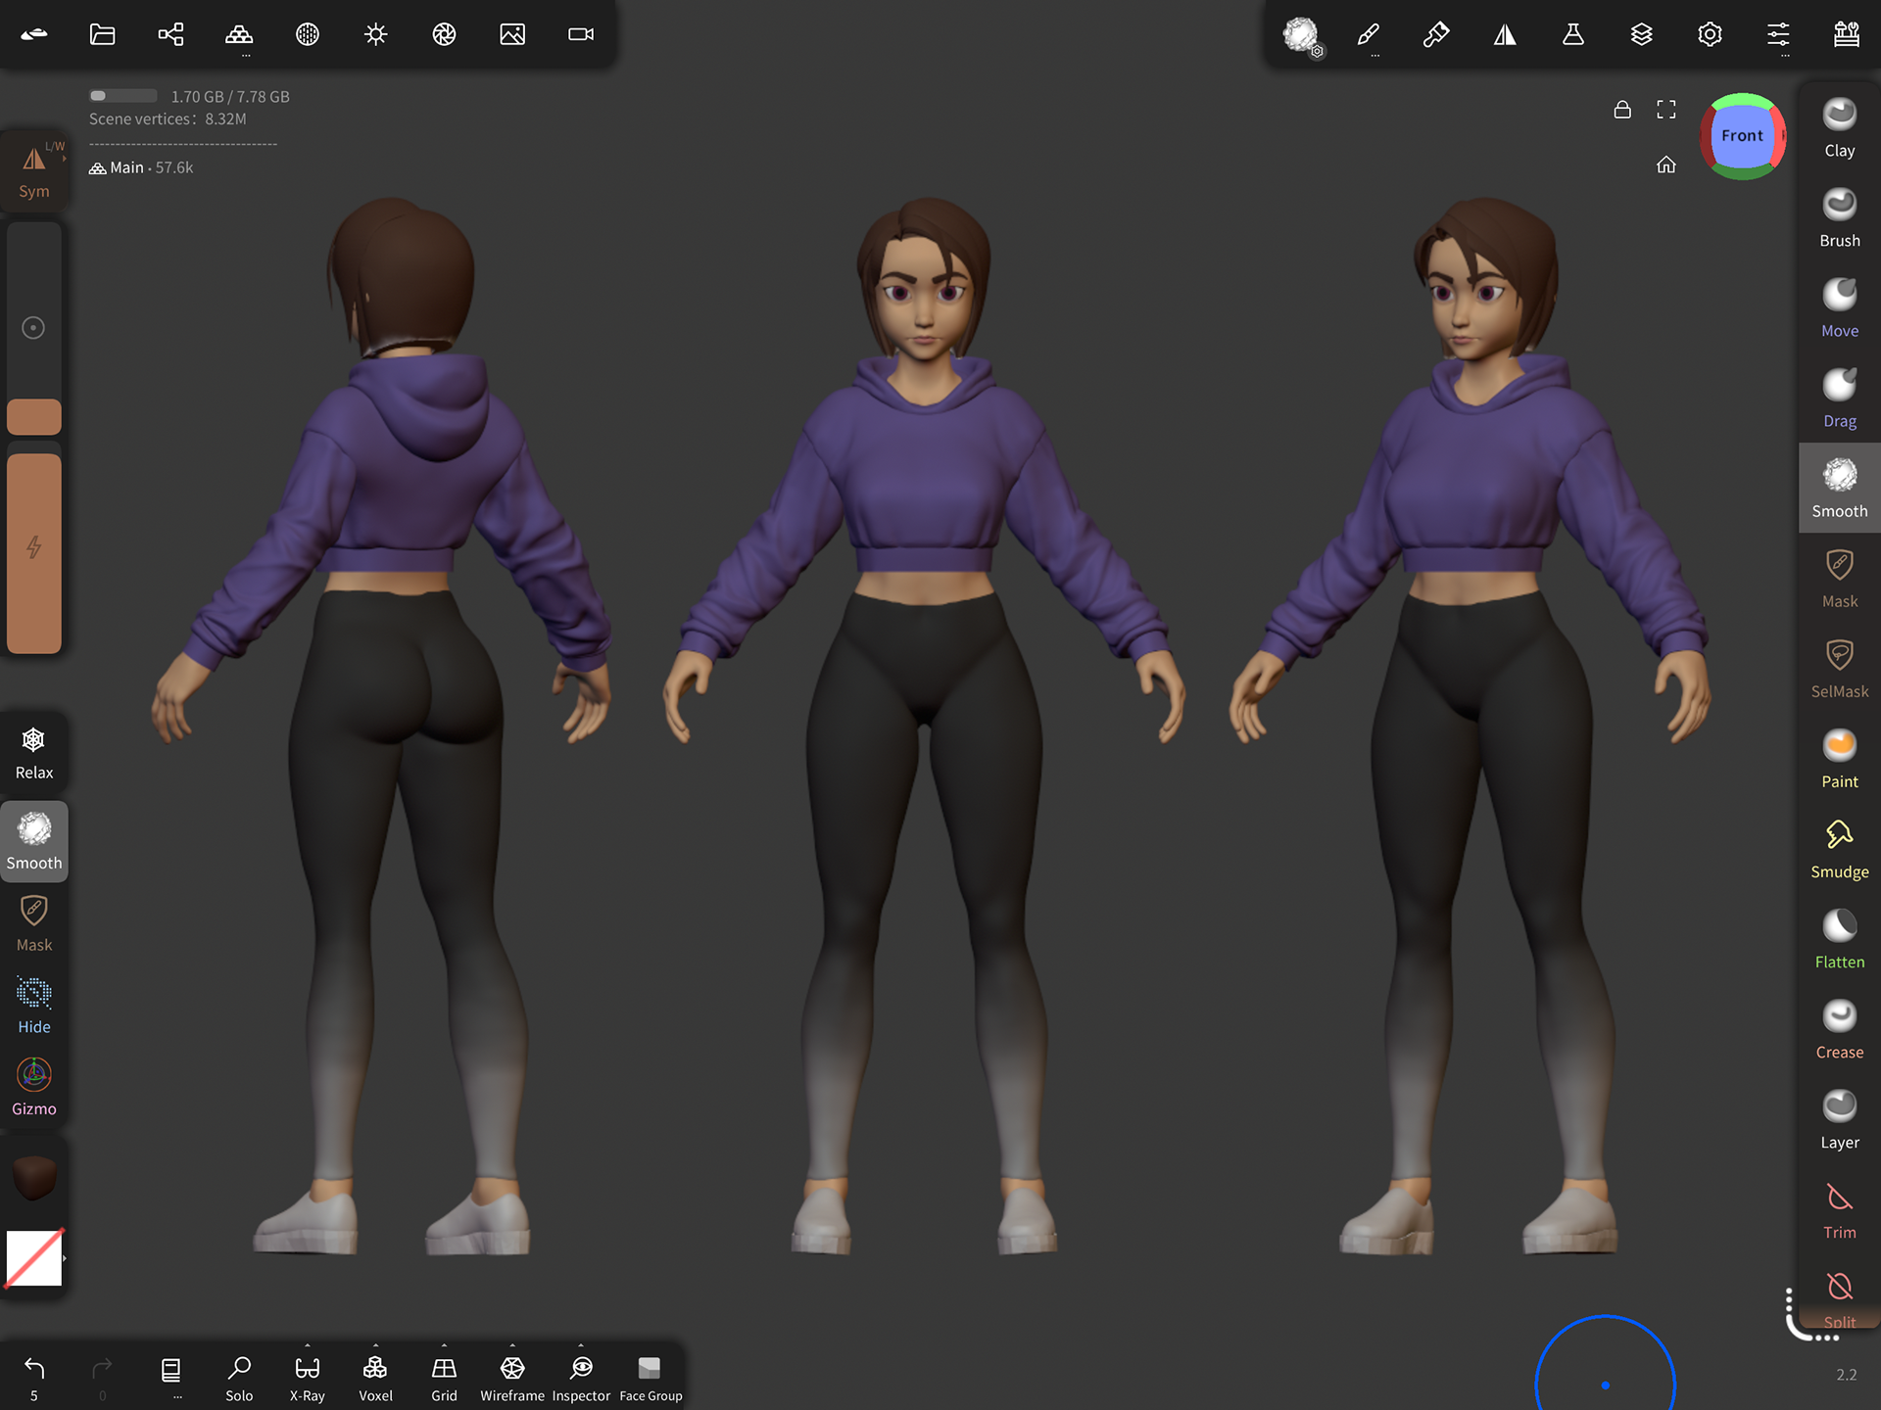Open the Layers menu in top bar
The height and width of the screenshot is (1410, 1881).
(1641, 35)
